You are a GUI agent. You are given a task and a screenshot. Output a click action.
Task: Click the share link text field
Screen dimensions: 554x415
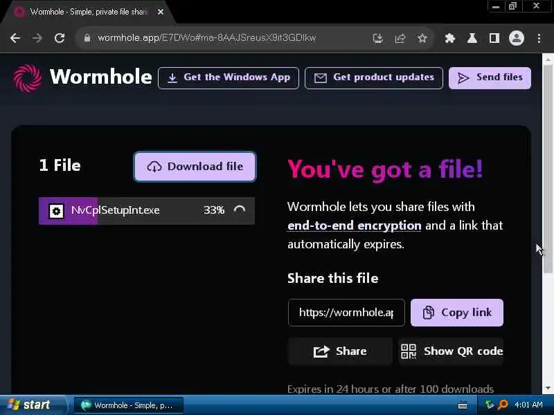click(x=346, y=313)
